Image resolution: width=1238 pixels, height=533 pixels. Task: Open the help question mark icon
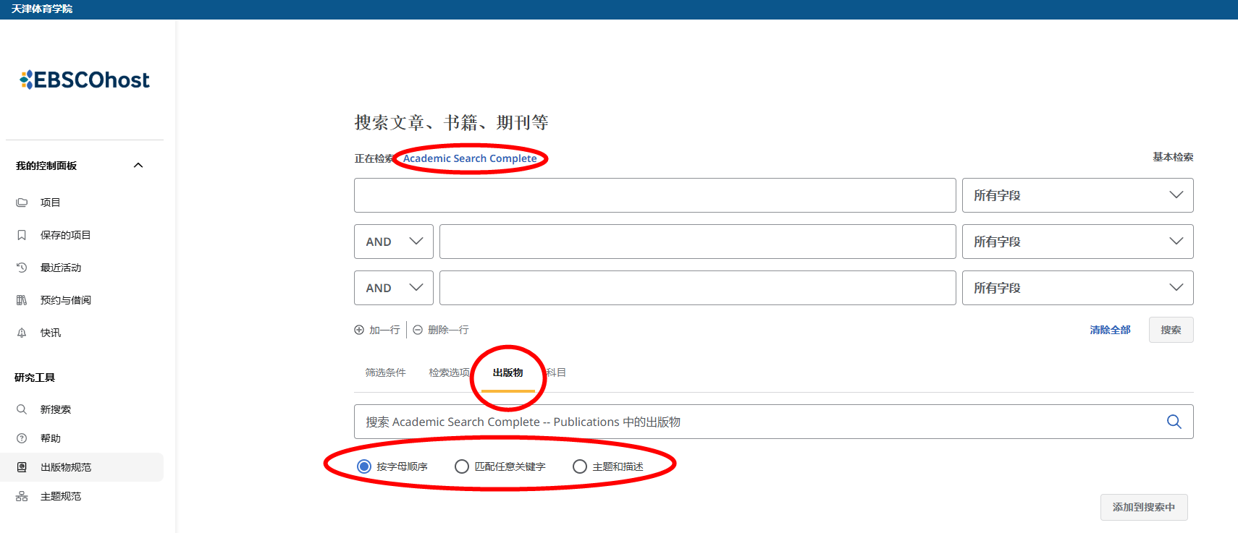click(22, 438)
